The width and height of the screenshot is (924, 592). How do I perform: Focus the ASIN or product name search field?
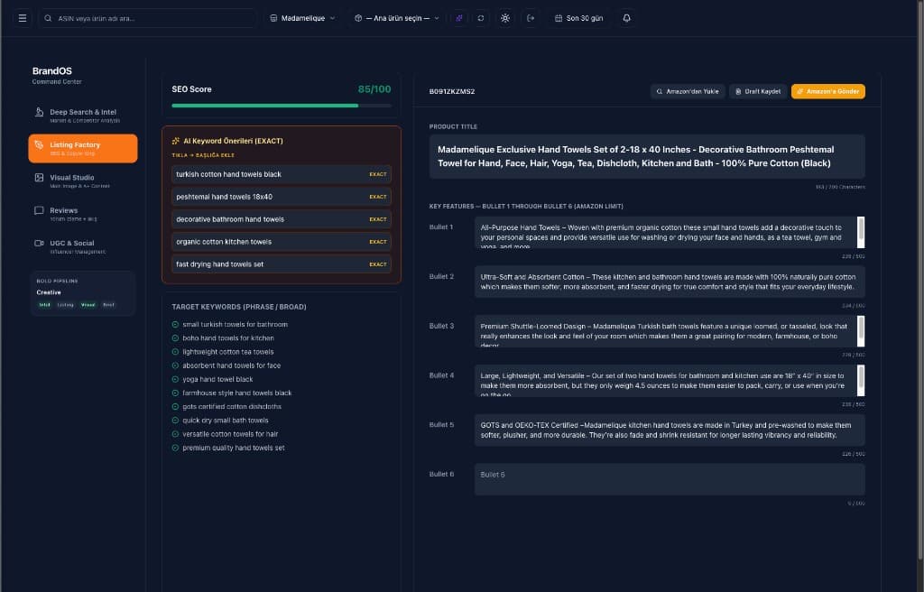point(148,18)
